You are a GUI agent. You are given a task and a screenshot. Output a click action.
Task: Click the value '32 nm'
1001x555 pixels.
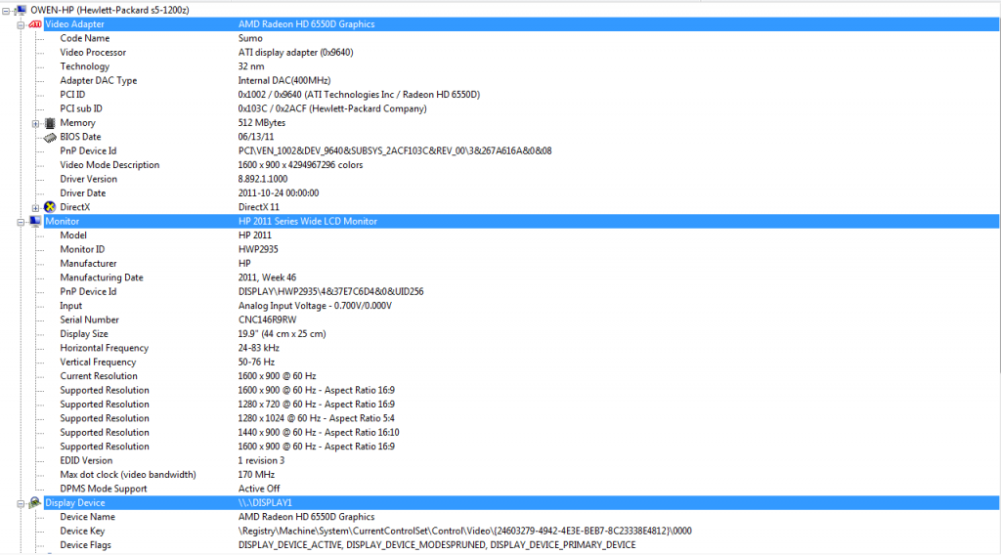coord(251,66)
